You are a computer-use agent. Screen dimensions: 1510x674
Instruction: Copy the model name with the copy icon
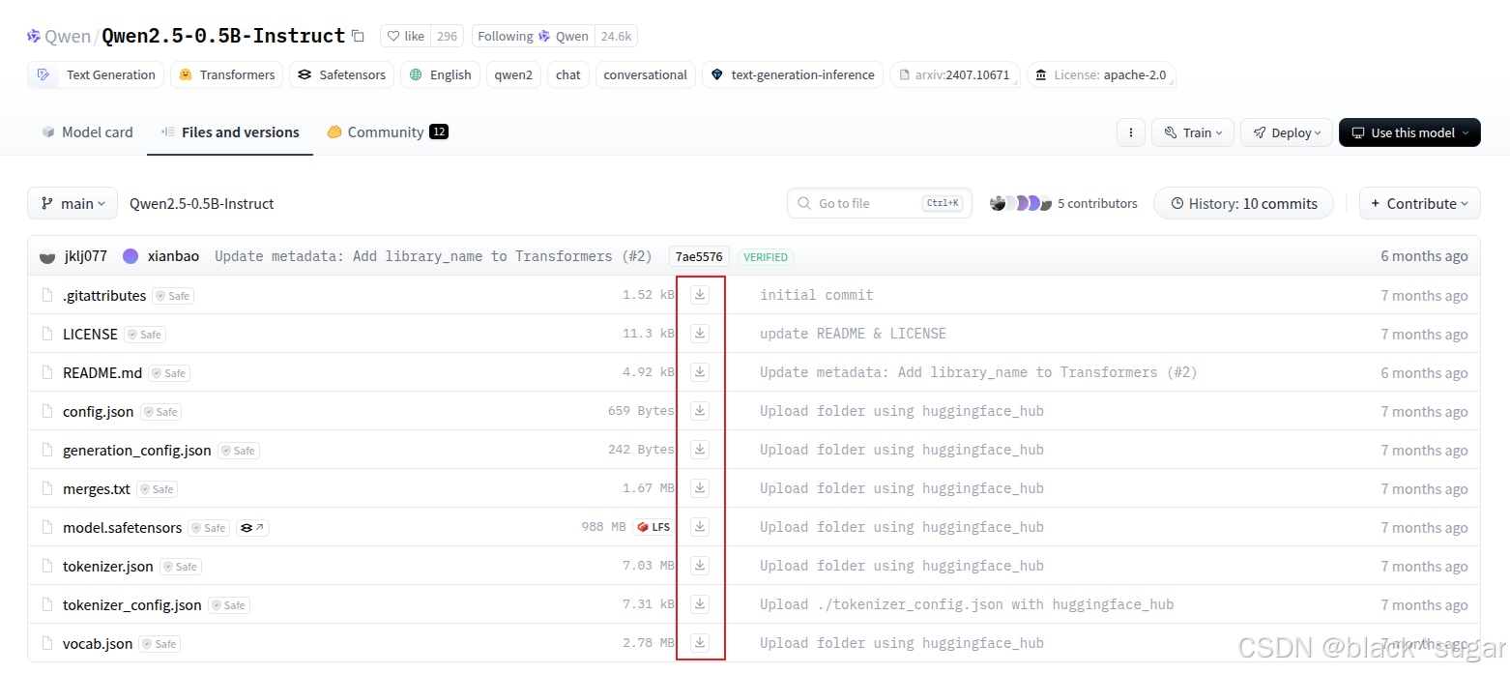tap(358, 37)
